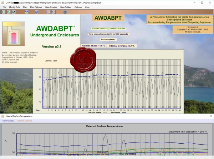Click the 'Equipment heat dissipation = 280 W' text

click(x=188, y=131)
